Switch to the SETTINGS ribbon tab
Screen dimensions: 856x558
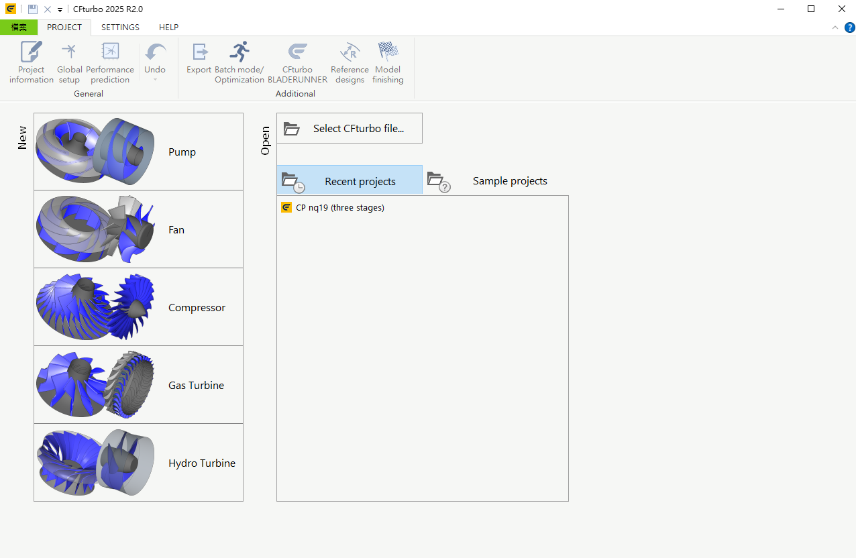(120, 27)
